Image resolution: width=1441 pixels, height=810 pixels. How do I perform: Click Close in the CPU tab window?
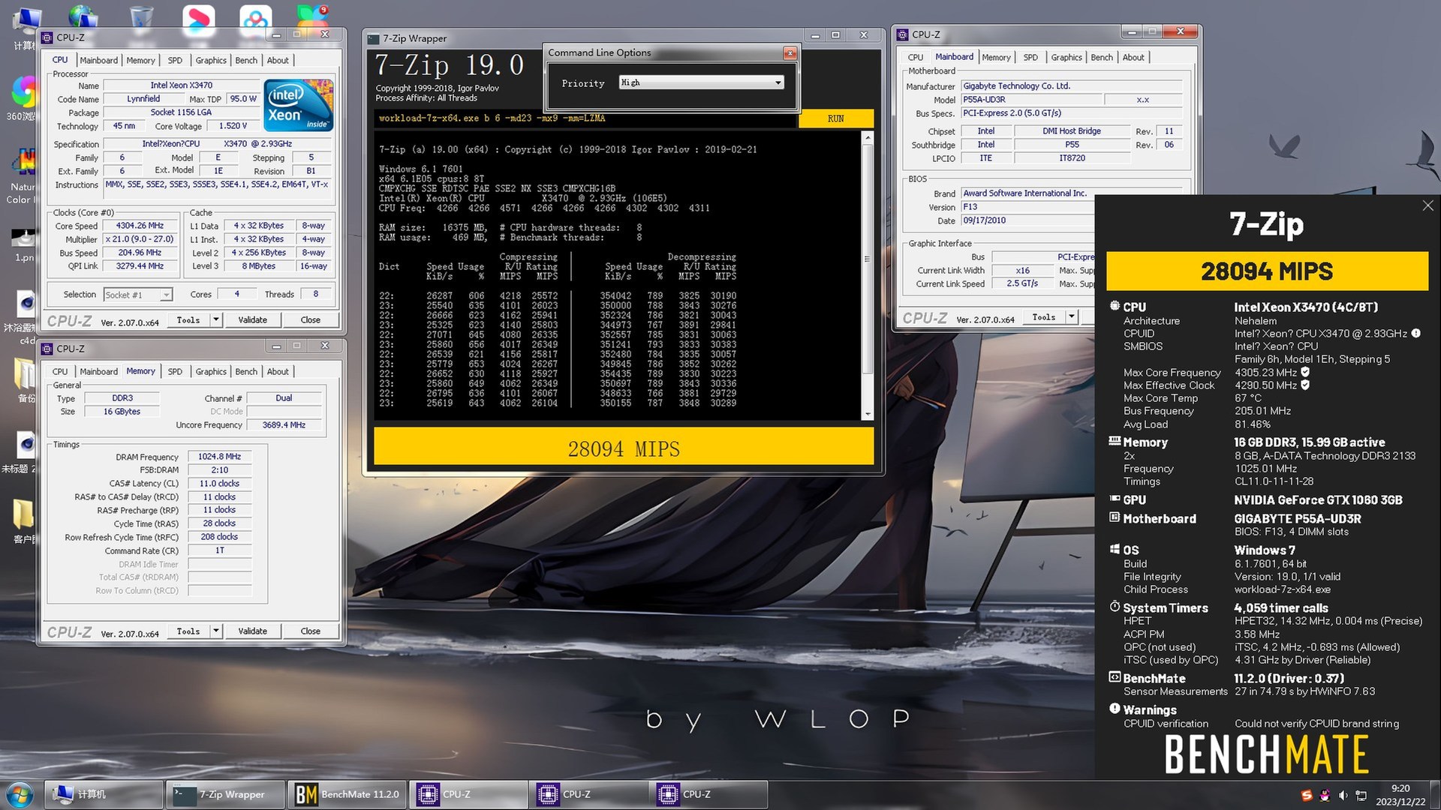tap(311, 319)
